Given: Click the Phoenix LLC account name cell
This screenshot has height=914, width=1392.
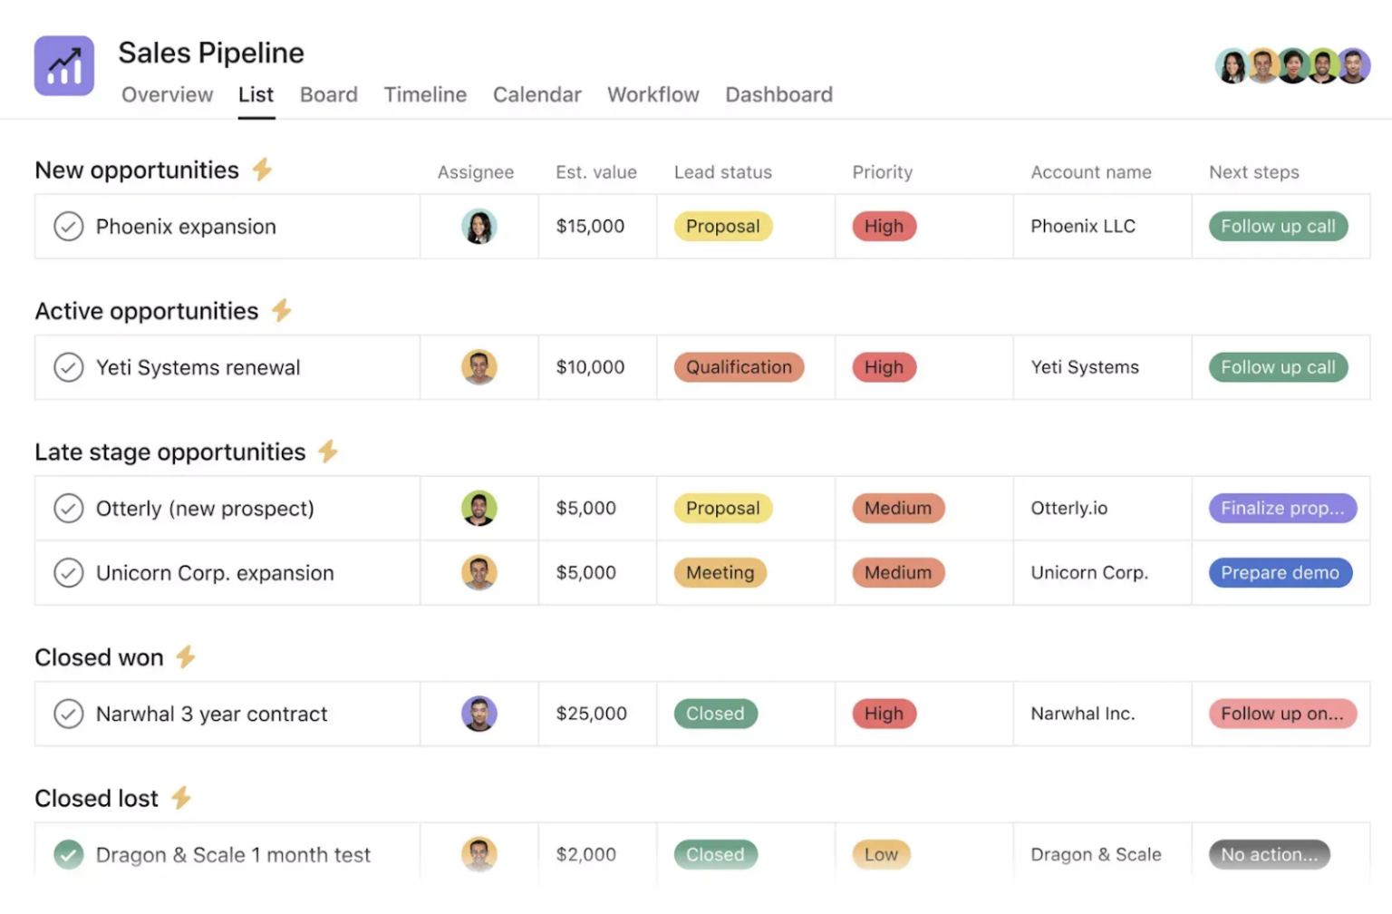Looking at the screenshot, I should (1082, 226).
